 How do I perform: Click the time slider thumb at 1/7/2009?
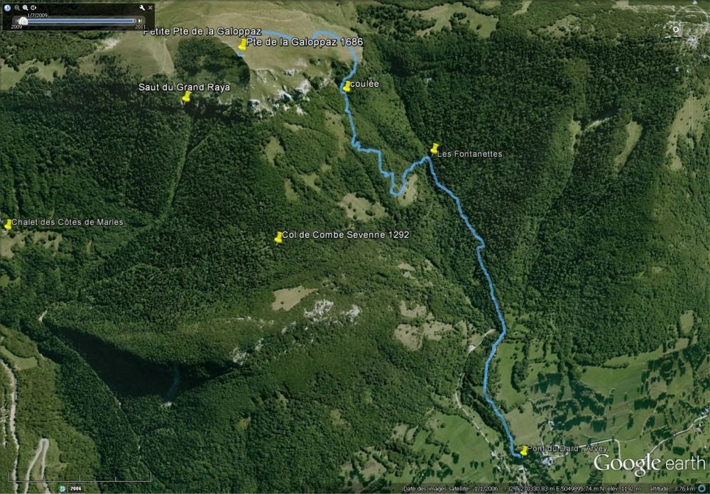(x=23, y=21)
